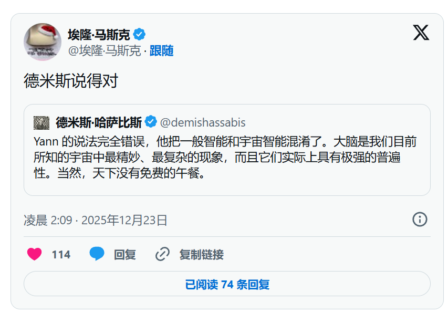Screen dimensions: 448x323
Task: Click the blue reply bubble icon
Action: coord(97,254)
